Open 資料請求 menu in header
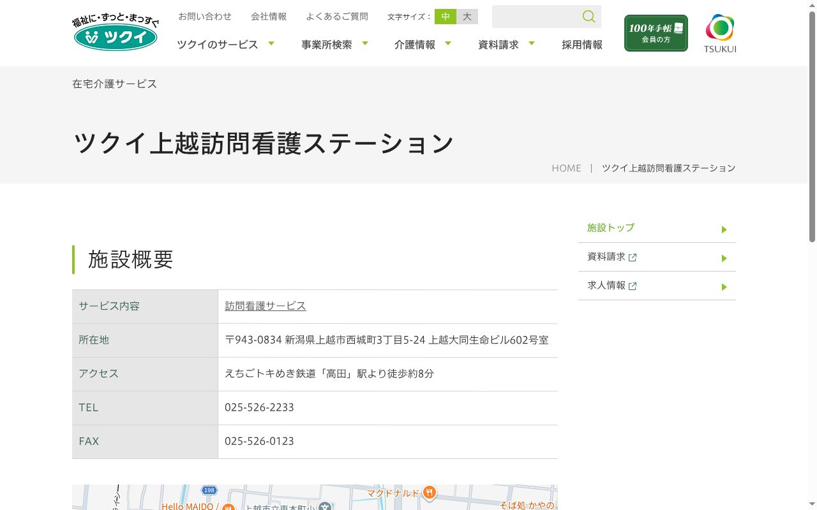This screenshot has width=817, height=510. tap(498, 45)
